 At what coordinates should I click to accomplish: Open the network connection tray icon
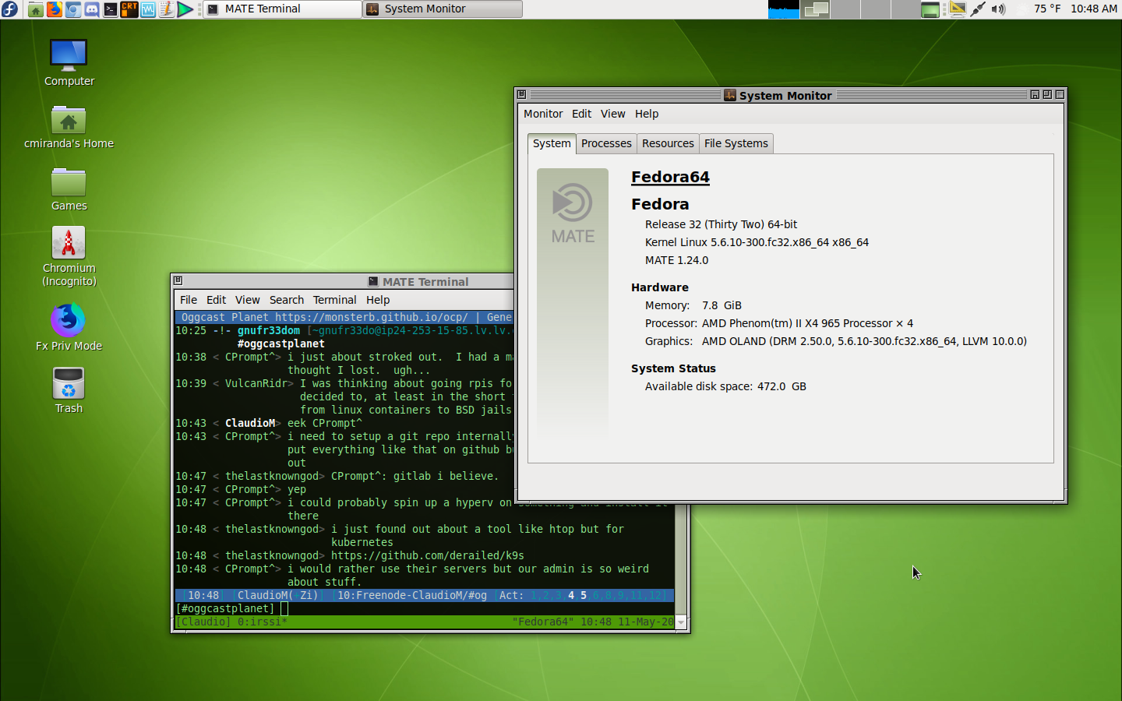coord(978,9)
